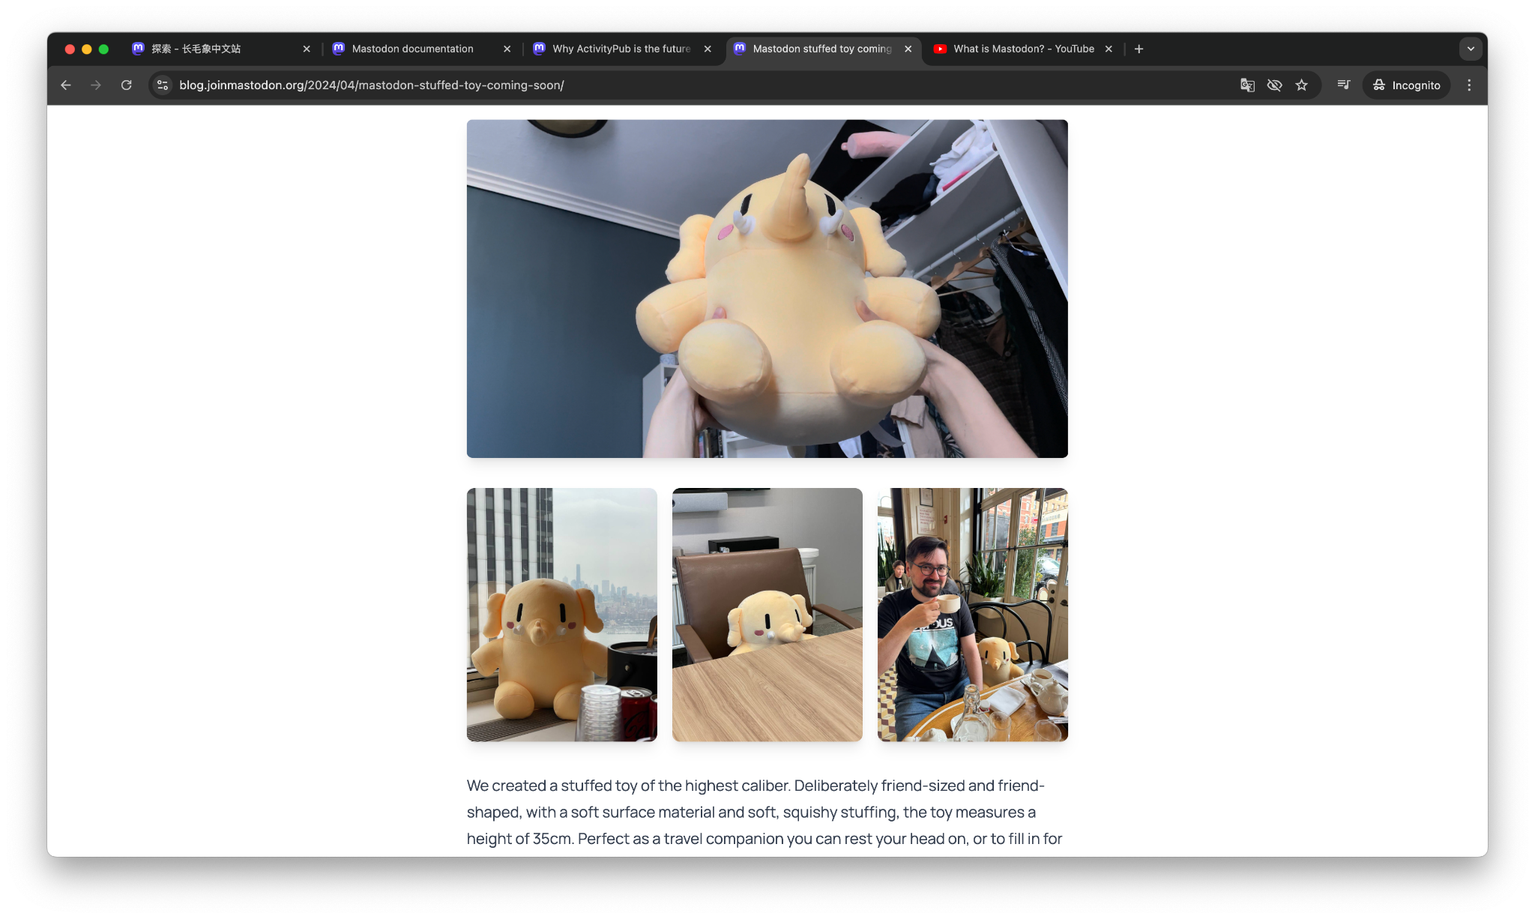
Task: Open the Google Translate page icon
Action: pos(1247,85)
